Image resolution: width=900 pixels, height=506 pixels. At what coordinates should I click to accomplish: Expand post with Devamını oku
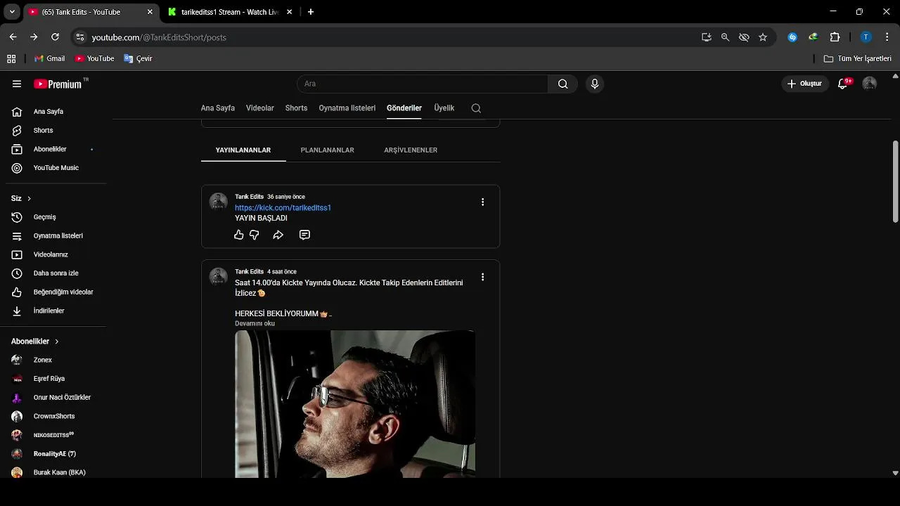tap(255, 323)
